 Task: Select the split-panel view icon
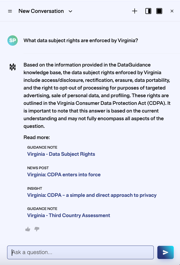click(x=148, y=11)
